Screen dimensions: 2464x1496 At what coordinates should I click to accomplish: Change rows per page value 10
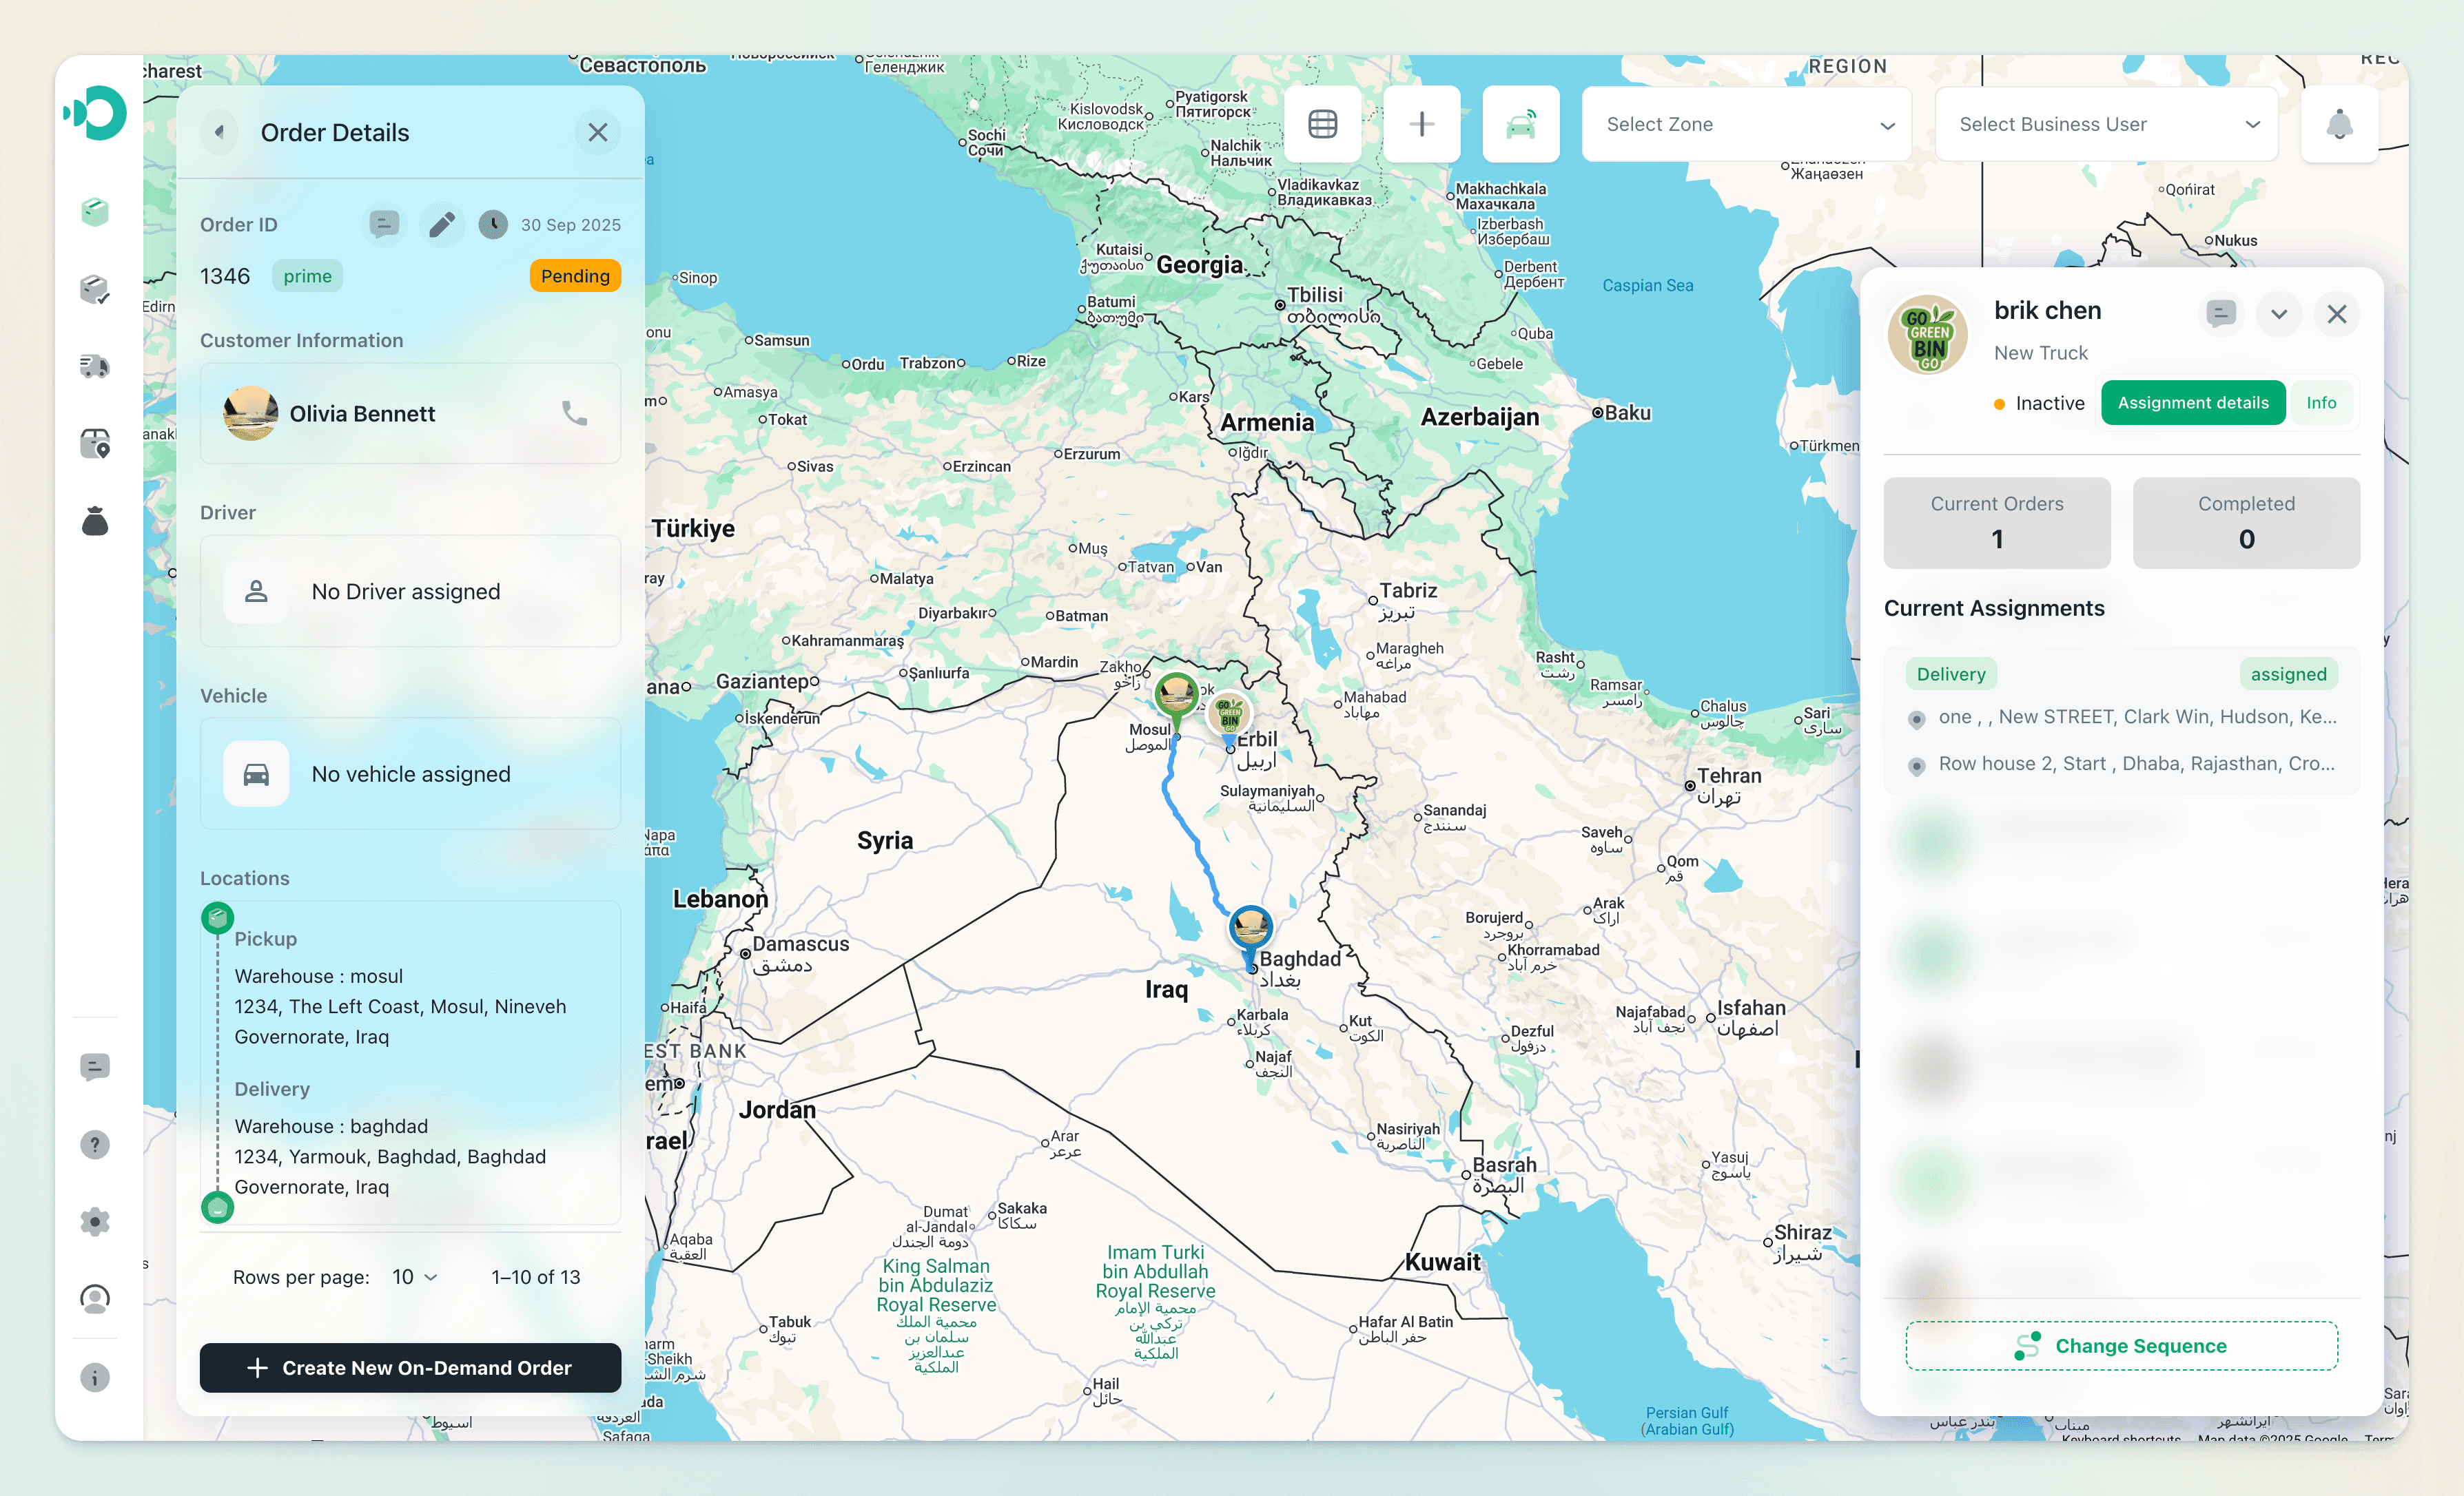(414, 1277)
